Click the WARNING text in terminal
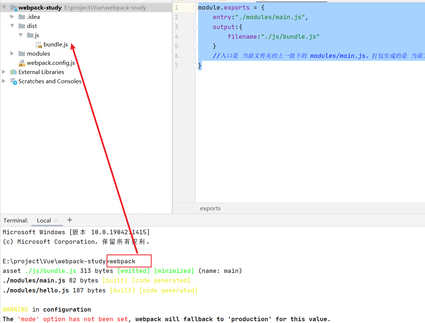Image resolution: width=425 pixels, height=323 pixels. coord(15,309)
